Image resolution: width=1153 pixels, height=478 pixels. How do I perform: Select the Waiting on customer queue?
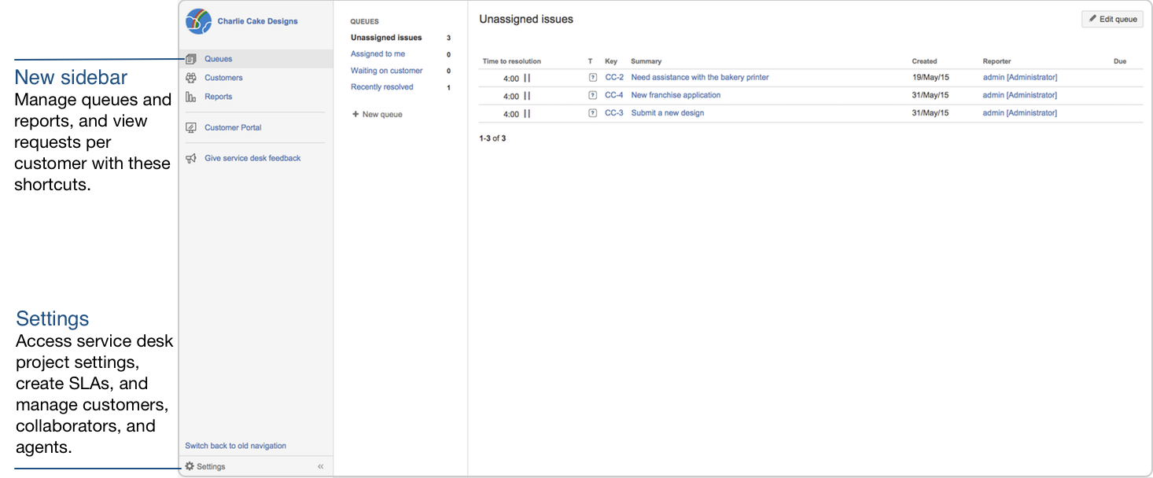387,71
